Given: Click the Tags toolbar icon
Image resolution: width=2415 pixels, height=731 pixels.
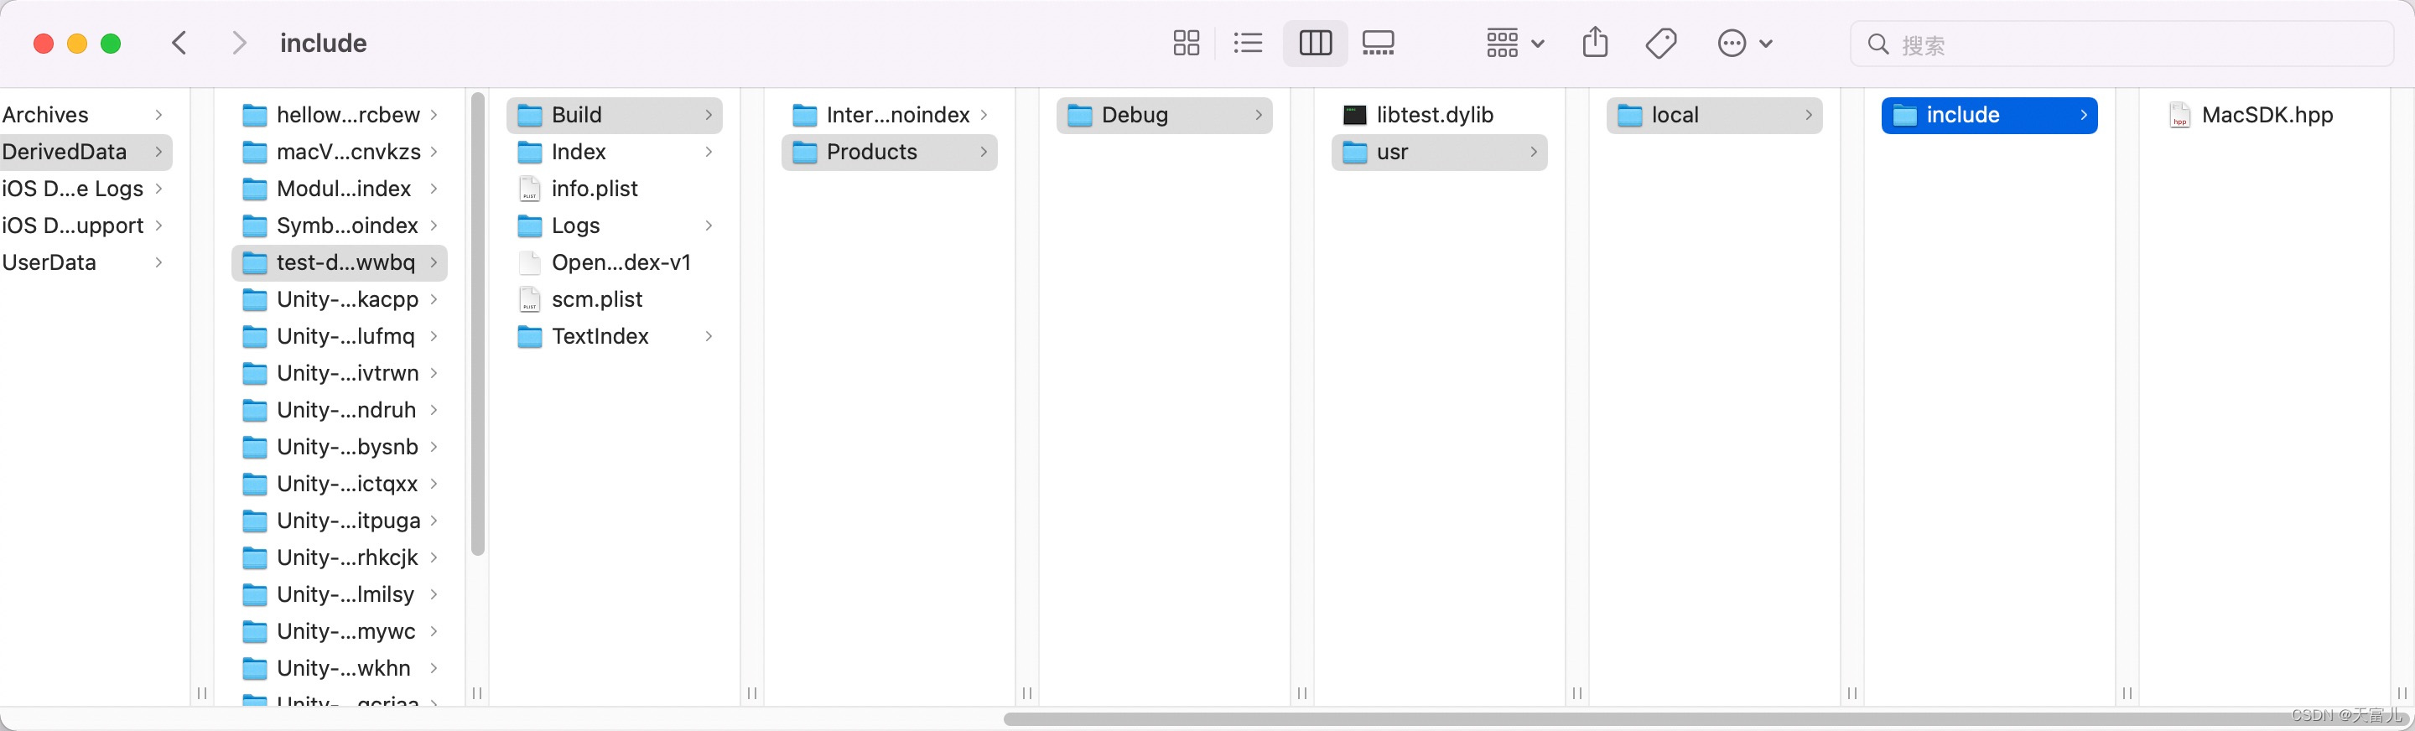Looking at the screenshot, I should coord(1661,43).
